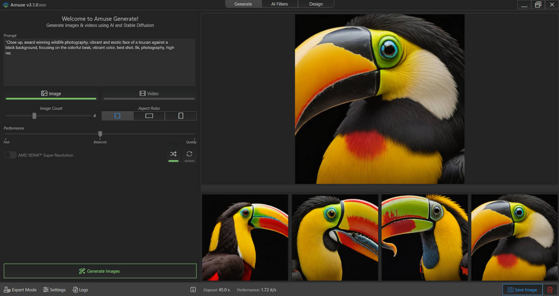559x296 pixels.
Task: Select the square aspect ratio
Action: coord(117,116)
